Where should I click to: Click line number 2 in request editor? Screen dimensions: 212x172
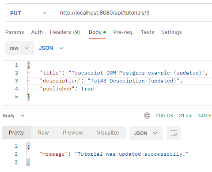point(16,73)
